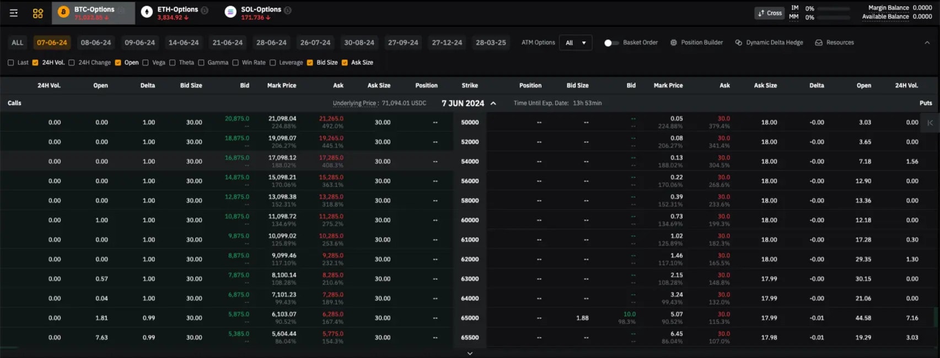The height and width of the screenshot is (358, 940).
Task: Enable the Theta checkbox
Action: click(x=173, y=63)
